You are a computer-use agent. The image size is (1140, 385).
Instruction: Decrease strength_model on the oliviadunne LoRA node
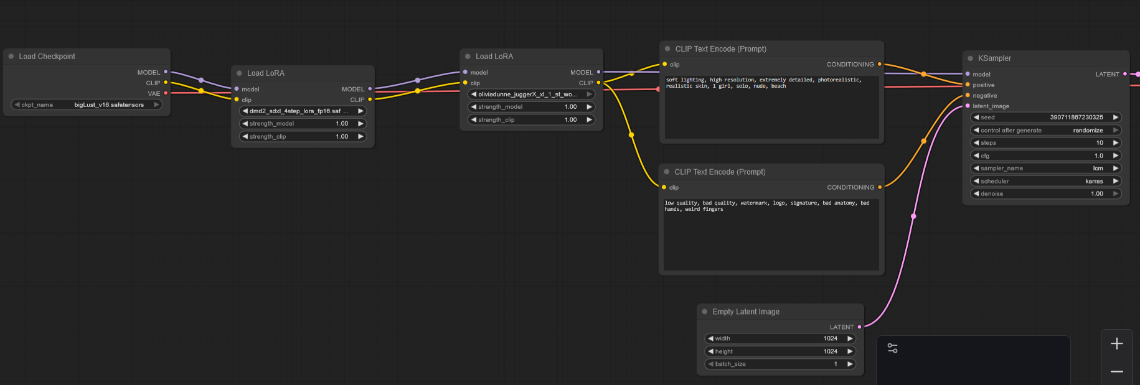(473, 106)
